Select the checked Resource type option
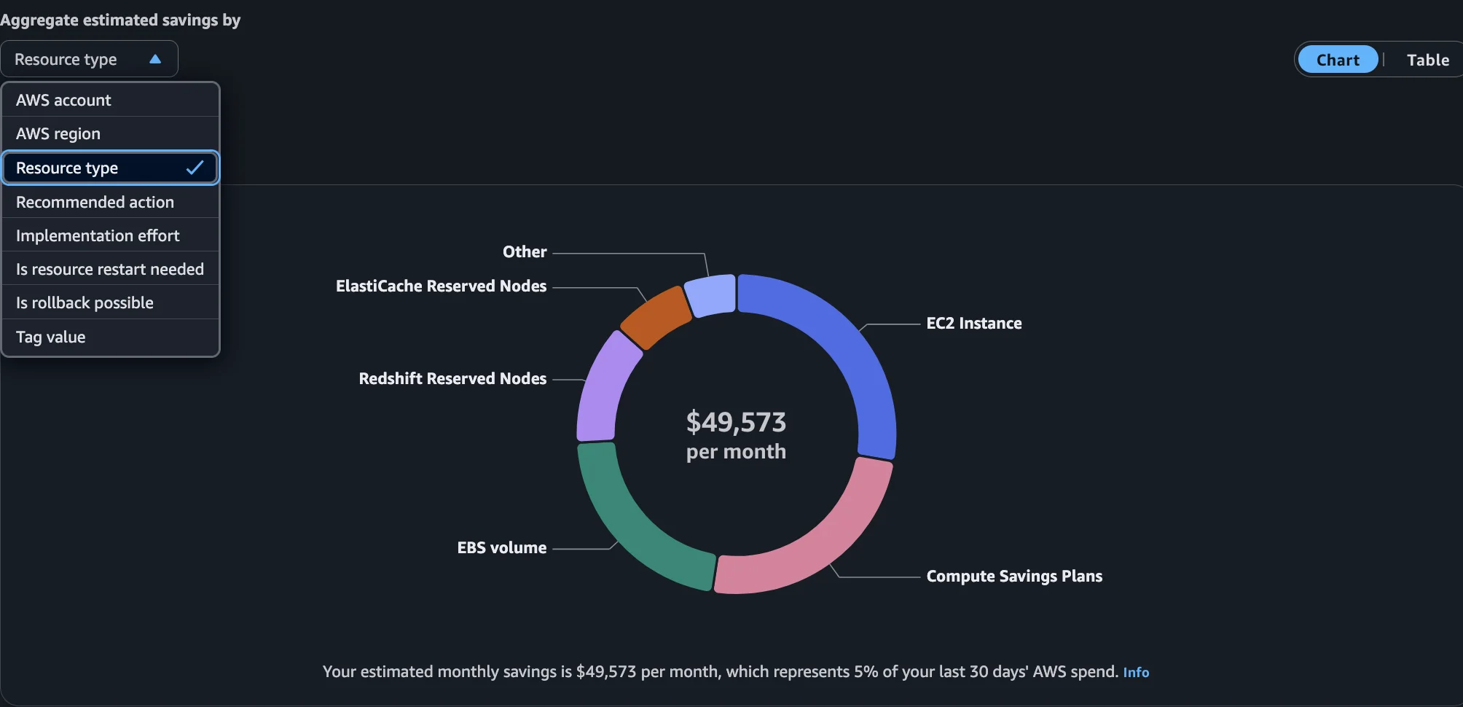The height and width of the screenshot is (707, 1463). coord(111,168)
